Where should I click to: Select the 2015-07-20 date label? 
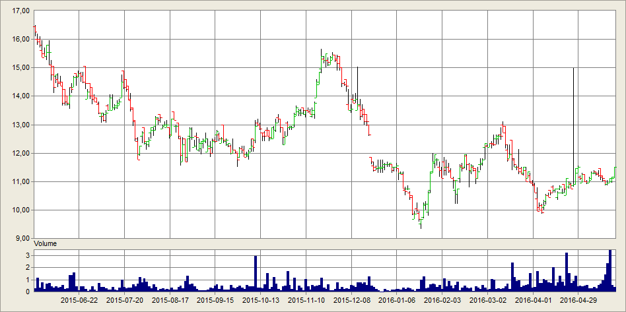click(125, 299)
